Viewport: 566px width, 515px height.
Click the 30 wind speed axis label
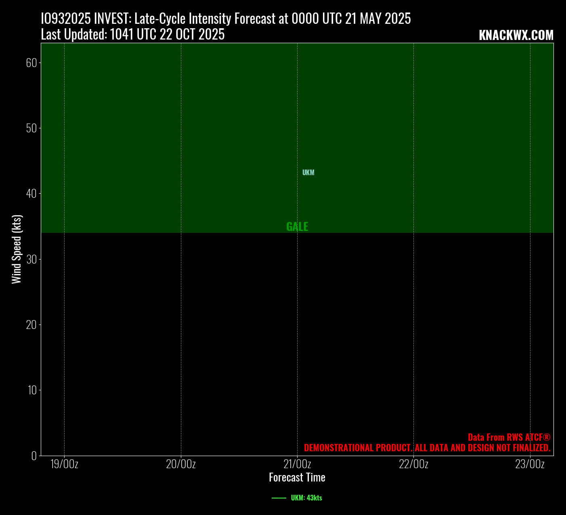[x=31, y=259]
